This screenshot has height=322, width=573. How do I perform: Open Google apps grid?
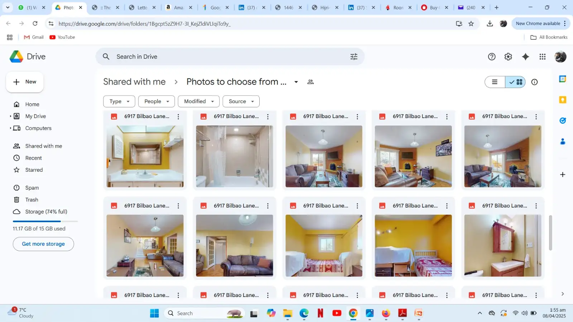pos(543,57)
